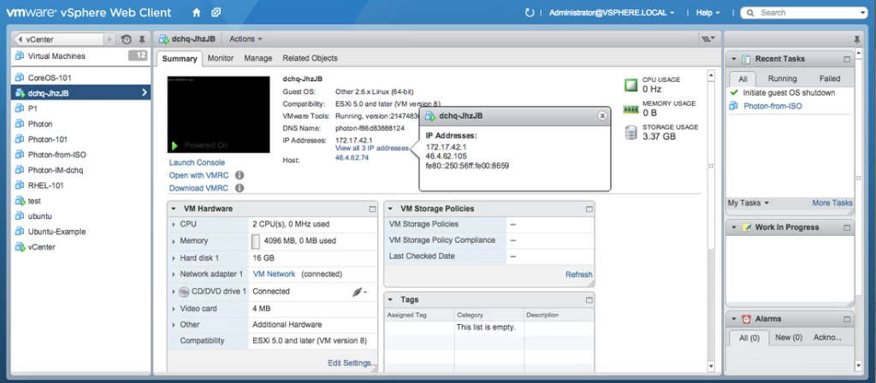Image resolution: width=876 pixels, height=383 pixels.
Task: Click the Launch Console link
Action: [198, 162]
